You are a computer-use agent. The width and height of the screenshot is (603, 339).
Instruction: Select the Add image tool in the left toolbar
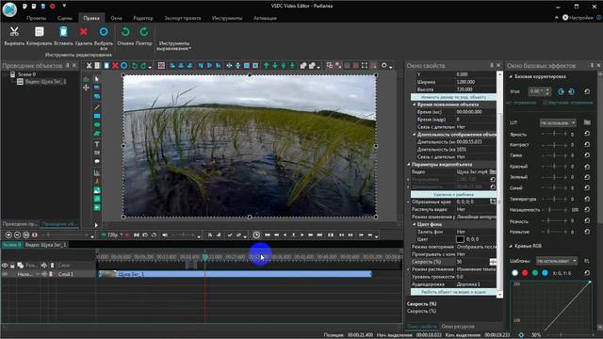click(x=97, y=190)
